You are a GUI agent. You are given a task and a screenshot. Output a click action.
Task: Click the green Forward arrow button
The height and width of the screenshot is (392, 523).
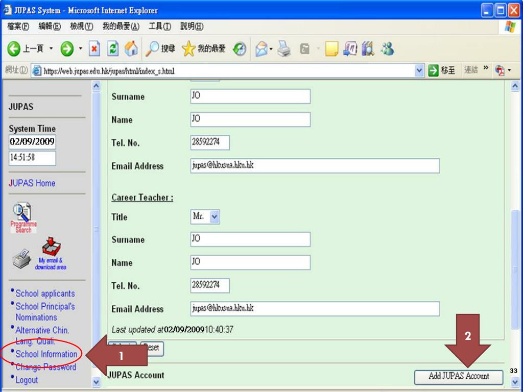[67, 49]
